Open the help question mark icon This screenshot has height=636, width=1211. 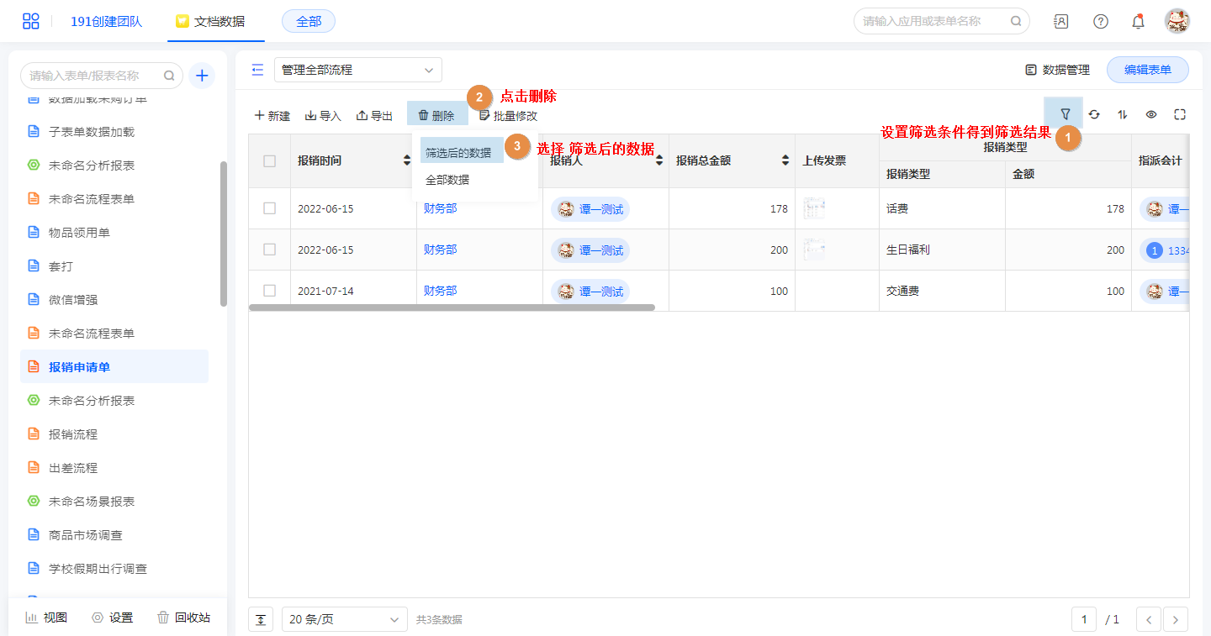1100,22
